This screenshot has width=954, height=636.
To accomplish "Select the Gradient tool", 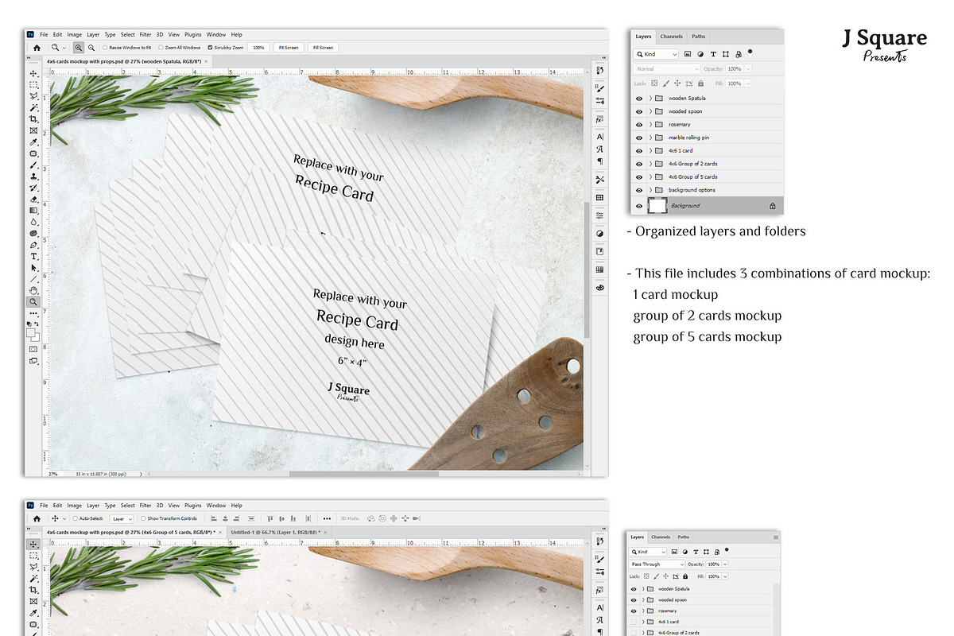I will tap(34, 211).
